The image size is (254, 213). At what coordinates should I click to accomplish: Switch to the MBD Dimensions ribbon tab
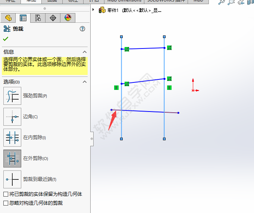pos(124,1)
